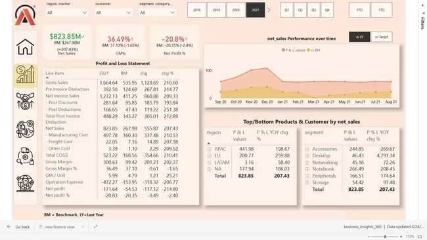This screenshot has width=427, height=240.
Task: Sort by the BM column header
Action: point(124,73)
